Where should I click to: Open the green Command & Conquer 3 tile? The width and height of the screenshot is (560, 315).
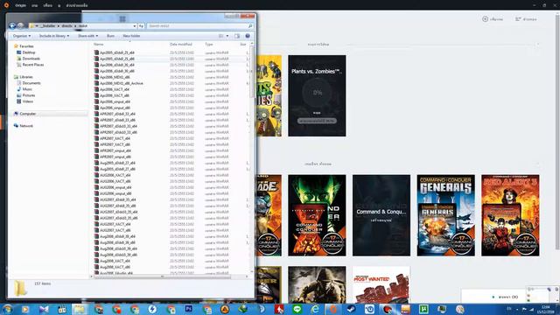coord(317,215)
